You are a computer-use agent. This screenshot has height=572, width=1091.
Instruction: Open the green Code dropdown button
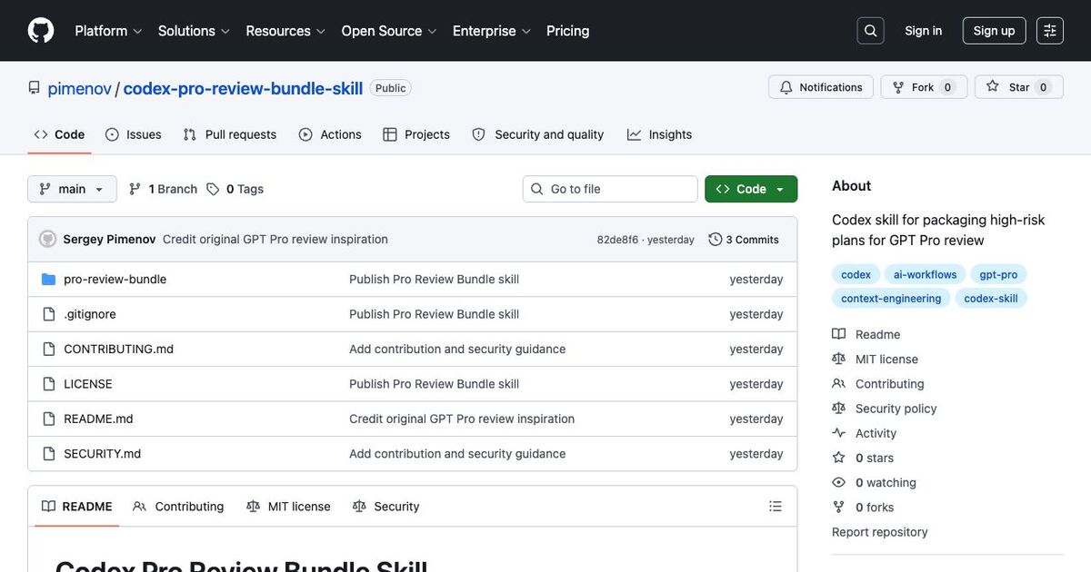tap(751, 189)
